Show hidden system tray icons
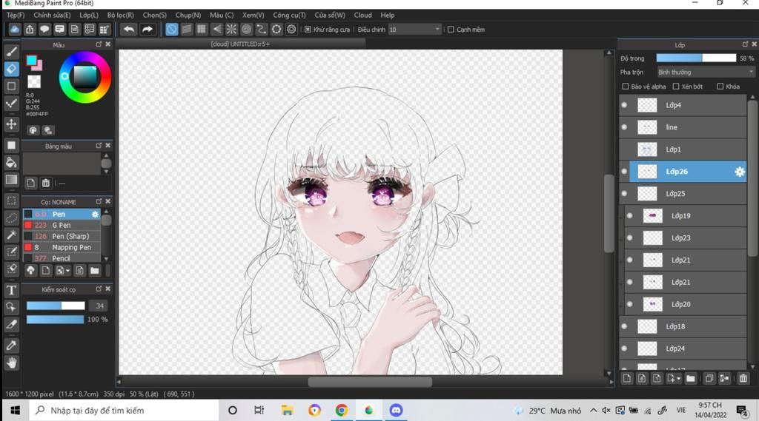The width and height of the screenshot is (759, 421). point(593,411)
